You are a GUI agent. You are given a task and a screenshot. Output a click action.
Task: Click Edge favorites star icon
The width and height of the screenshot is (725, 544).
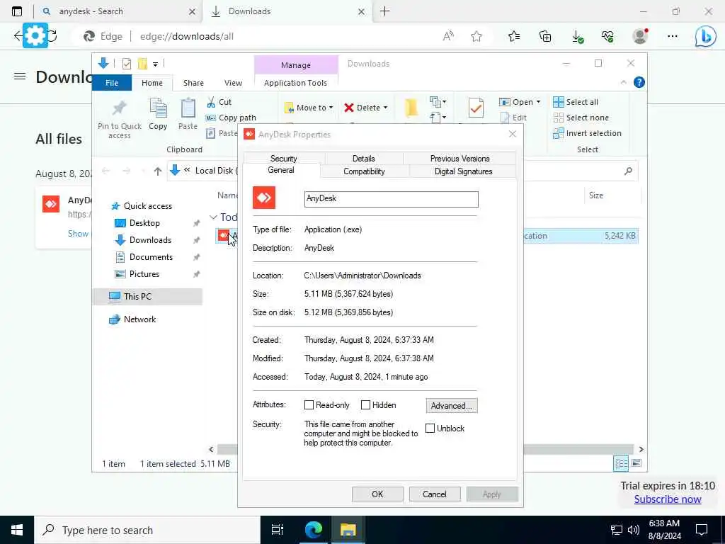coord(476,37)
